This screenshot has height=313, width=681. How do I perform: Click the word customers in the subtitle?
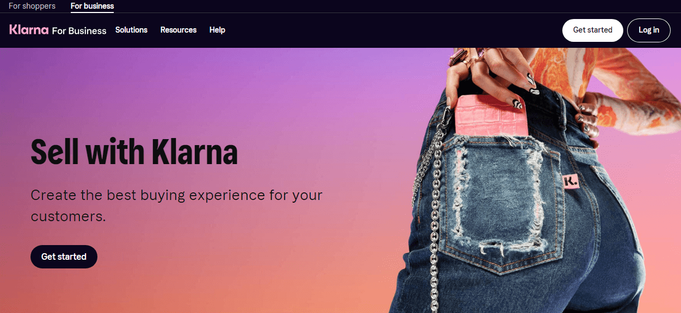coord(68,216)
